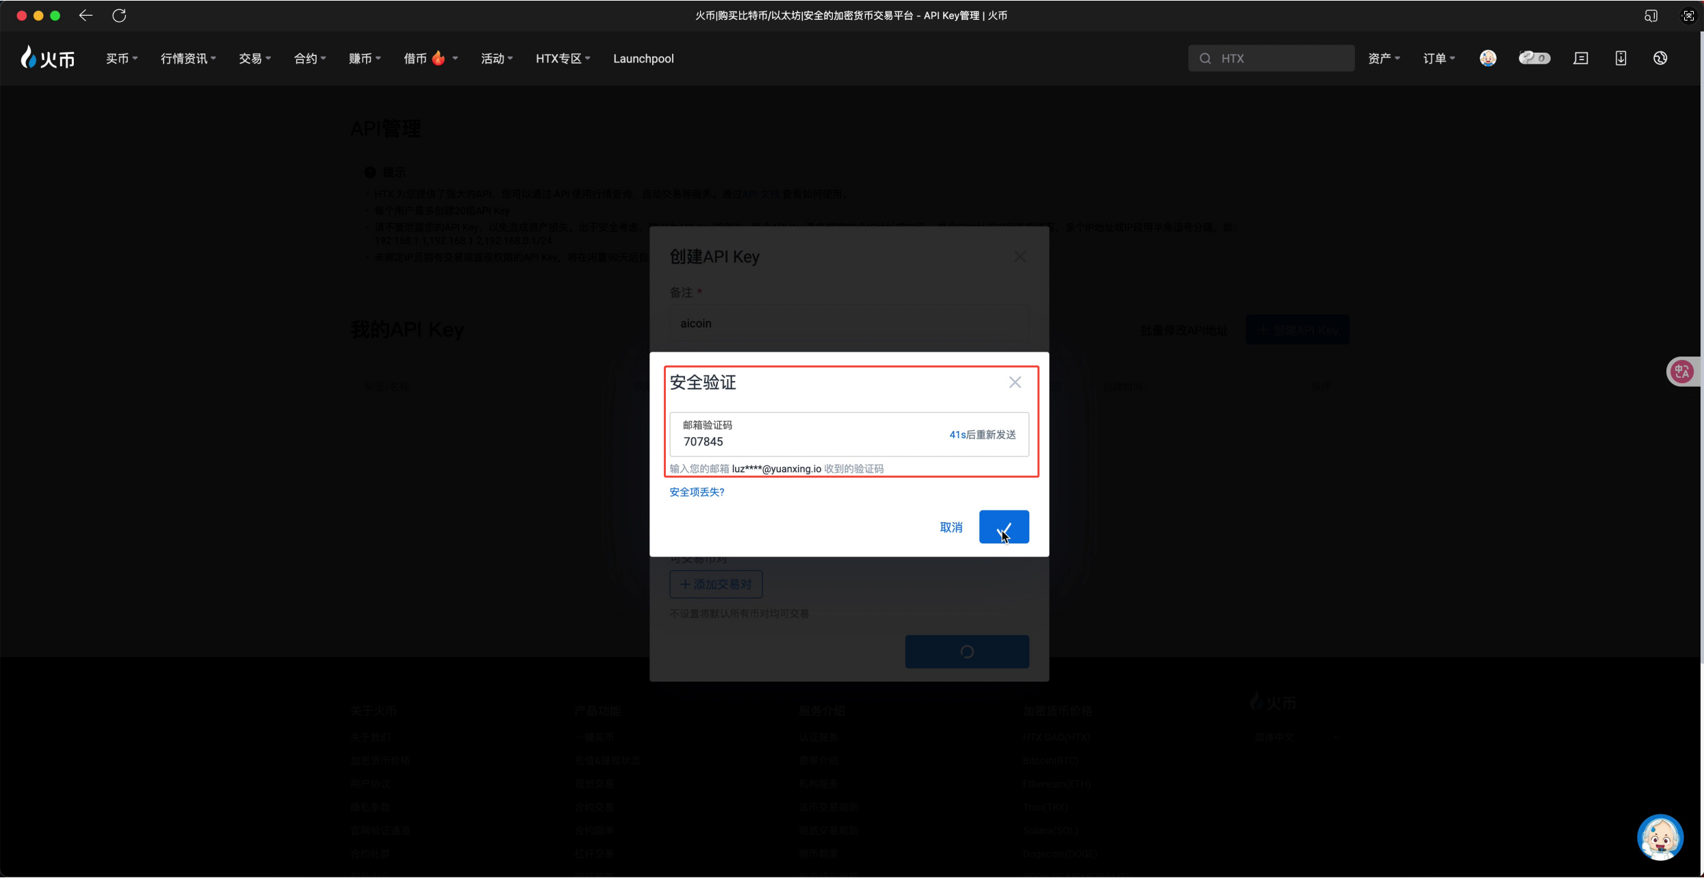This screenshot has width=1704, height=878.
Task: Click the 添加交易对 button
Action: [716, 584]
